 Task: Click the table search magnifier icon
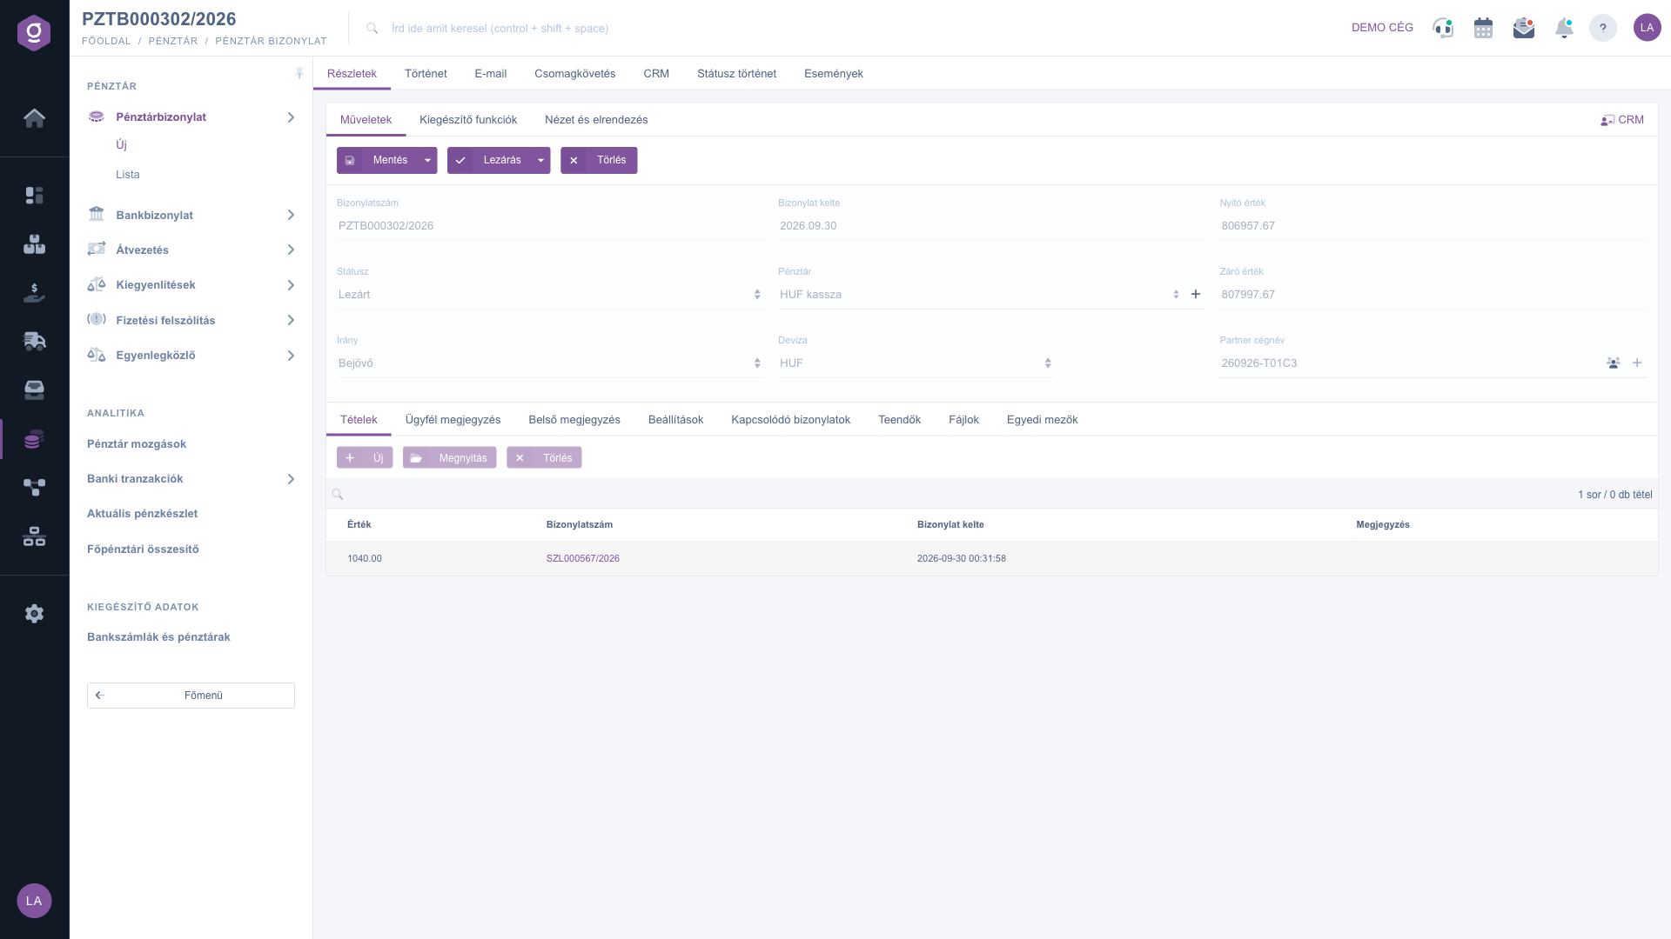[x=338, y=495]
